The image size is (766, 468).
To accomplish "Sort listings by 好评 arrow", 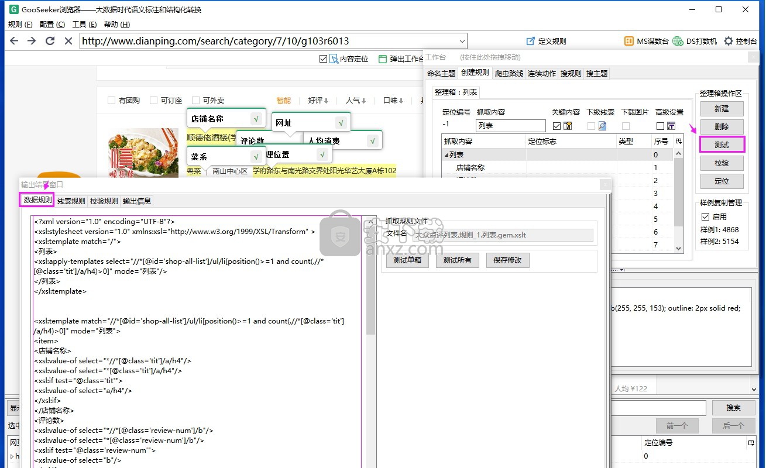I will point(326,101).
